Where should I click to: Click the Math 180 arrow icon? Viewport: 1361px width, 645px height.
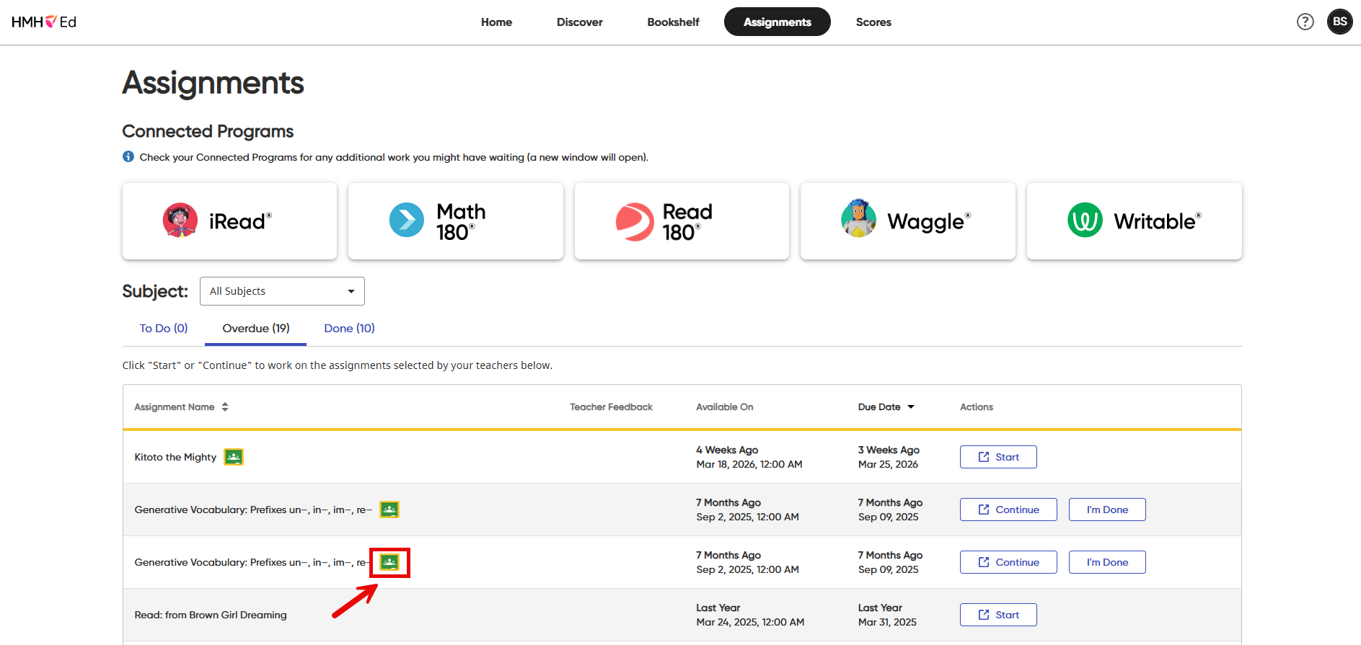coord(407,221)
